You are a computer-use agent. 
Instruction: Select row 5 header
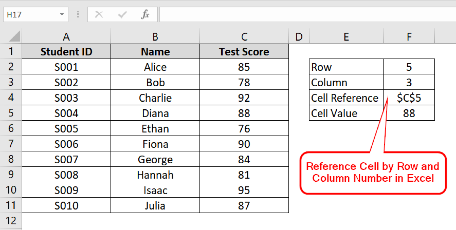point(11,113)
